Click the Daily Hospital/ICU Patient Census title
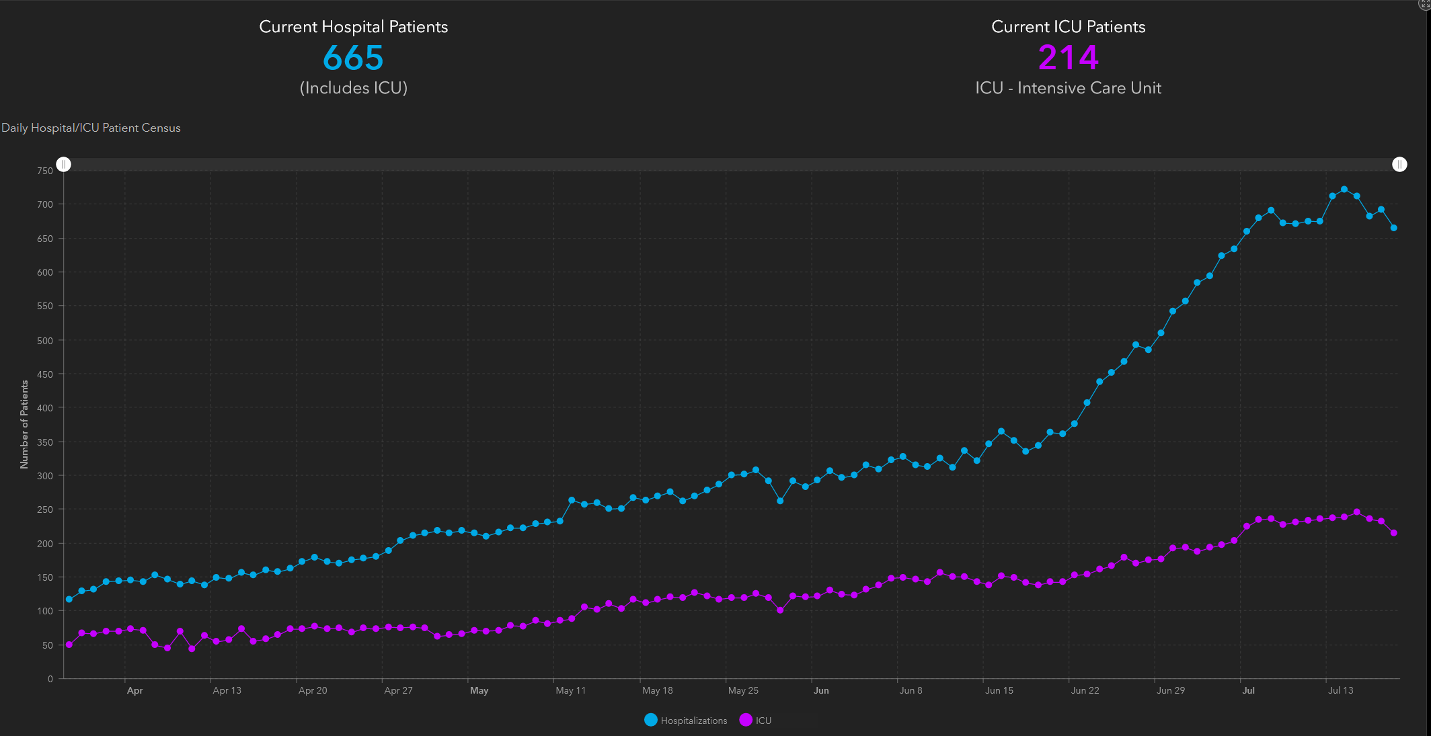 point(91,128)
